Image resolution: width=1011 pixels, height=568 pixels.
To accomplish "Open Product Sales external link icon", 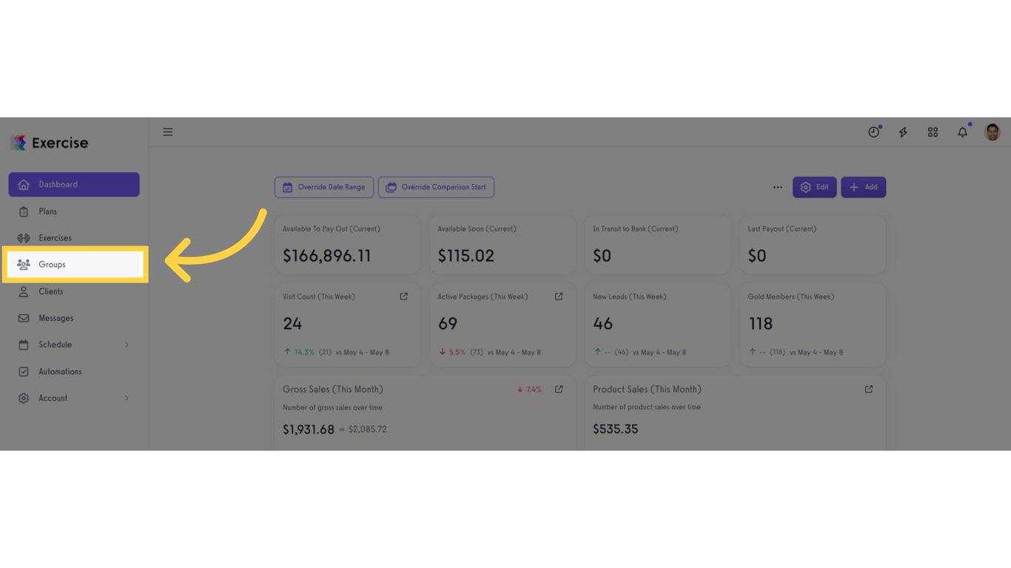I will click(x=869, y=389).
